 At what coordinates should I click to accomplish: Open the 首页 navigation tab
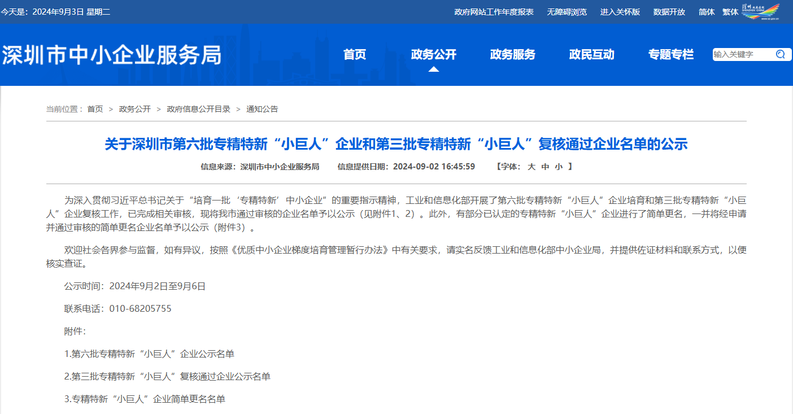[355, 55]
